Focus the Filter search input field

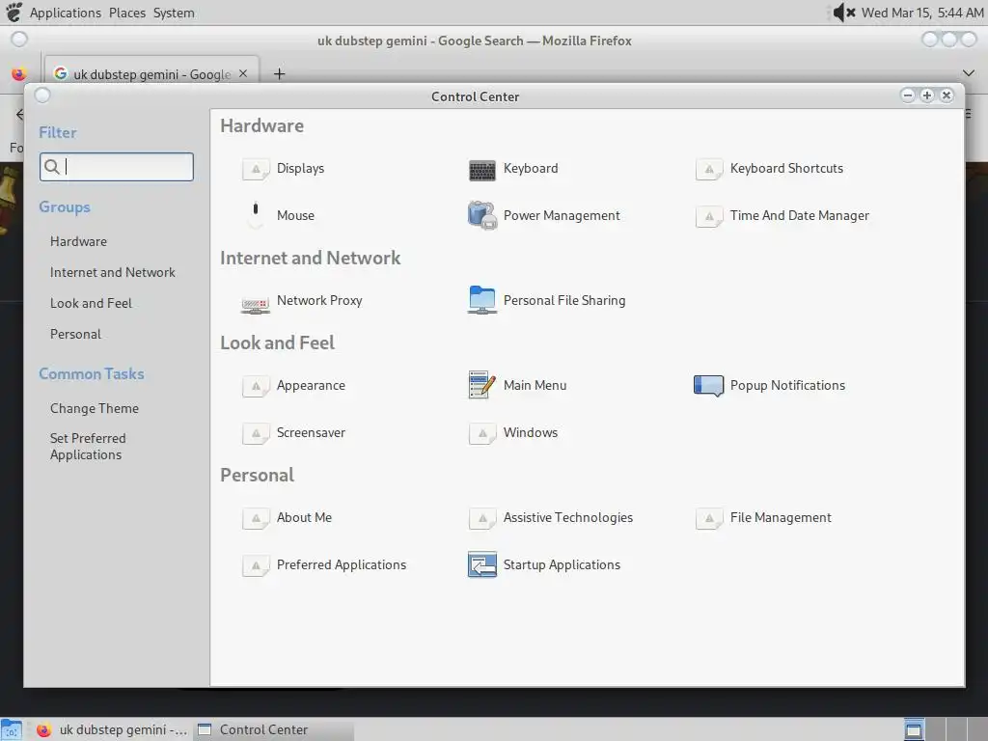[116, 166]
